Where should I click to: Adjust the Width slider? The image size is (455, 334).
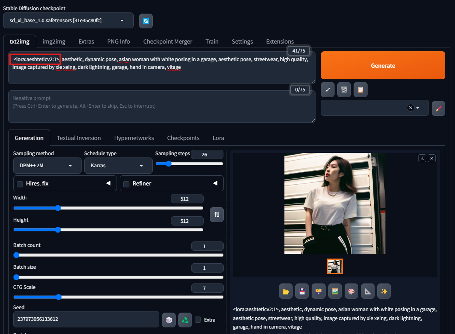click(108, 208)
